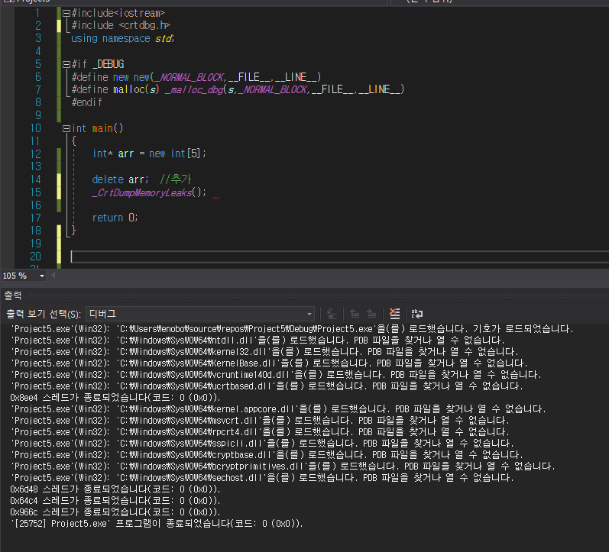Click the horizontal scrollbar left arrow
This screenshot has height=552, width=609.
53,276
